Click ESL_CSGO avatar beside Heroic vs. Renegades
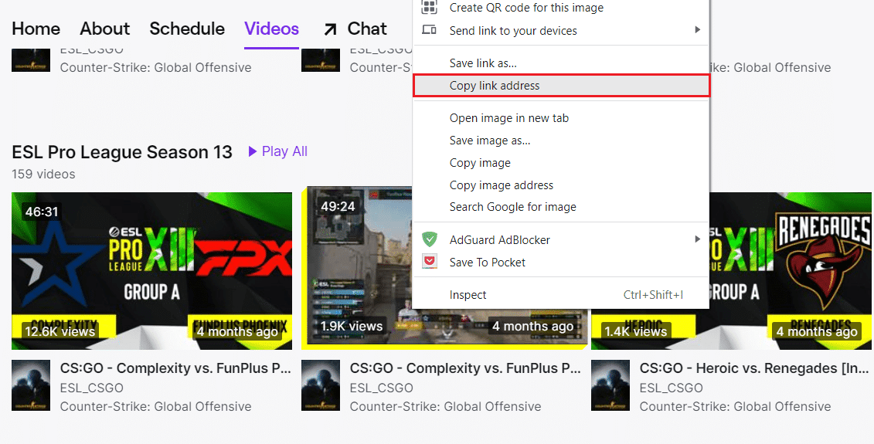Viewport: 874px width, 444px height. pyautogui.click(x=610, y=385)
